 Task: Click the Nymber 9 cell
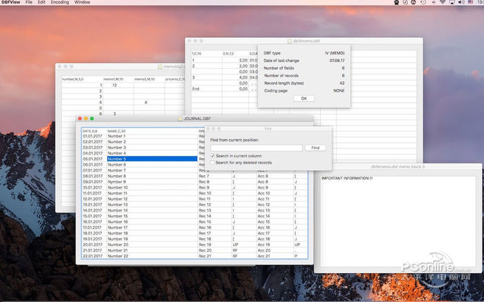coord(152,181)
